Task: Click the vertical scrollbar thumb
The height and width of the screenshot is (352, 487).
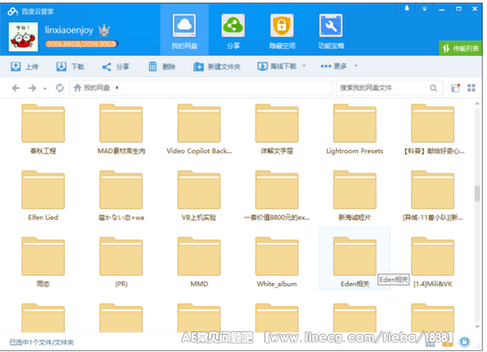Action: (x=477, y=193)
